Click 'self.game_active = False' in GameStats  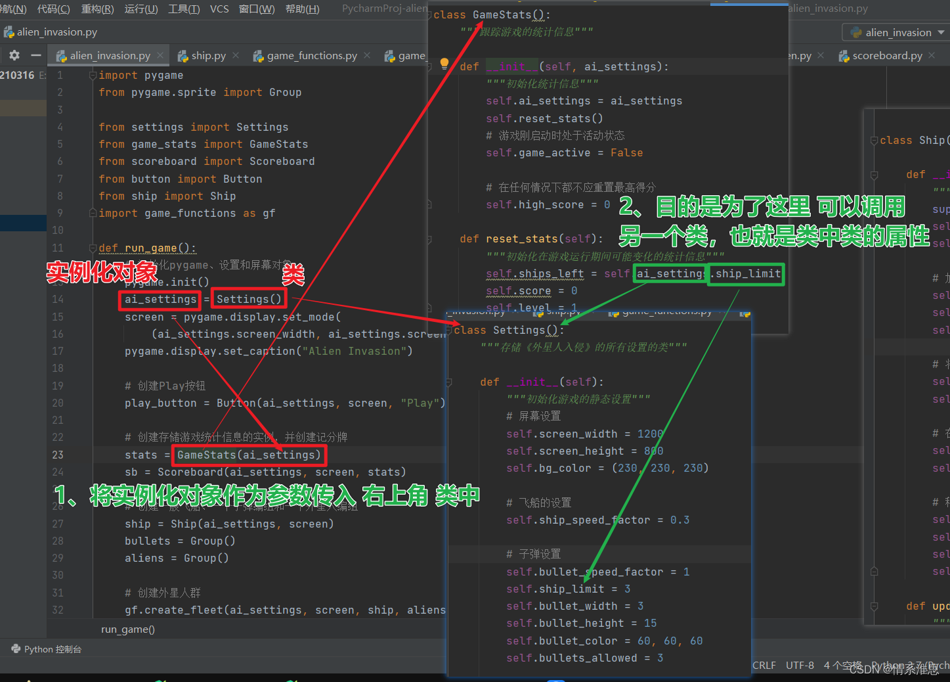point(565,152)
